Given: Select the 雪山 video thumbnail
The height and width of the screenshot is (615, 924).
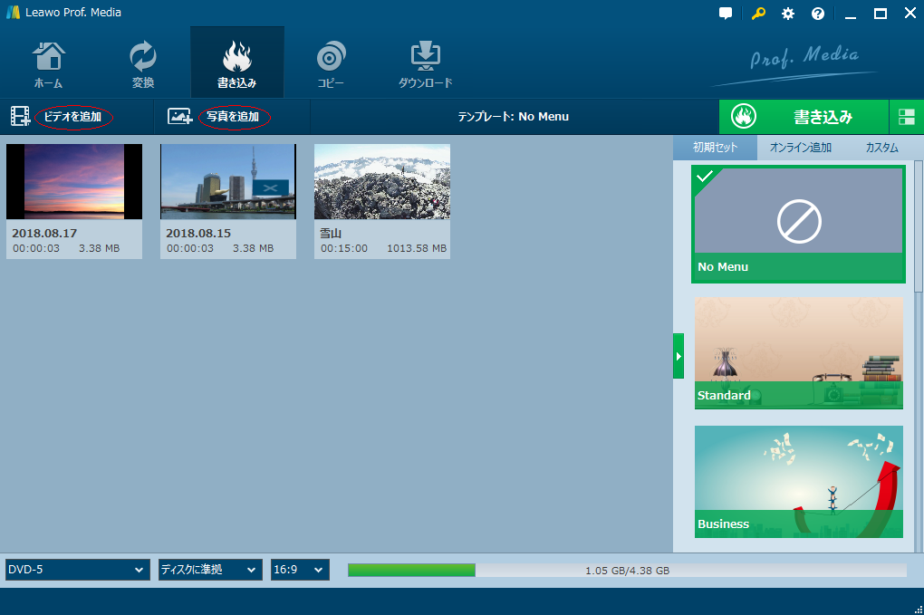Looking at the screenshot, I should 382,181.
